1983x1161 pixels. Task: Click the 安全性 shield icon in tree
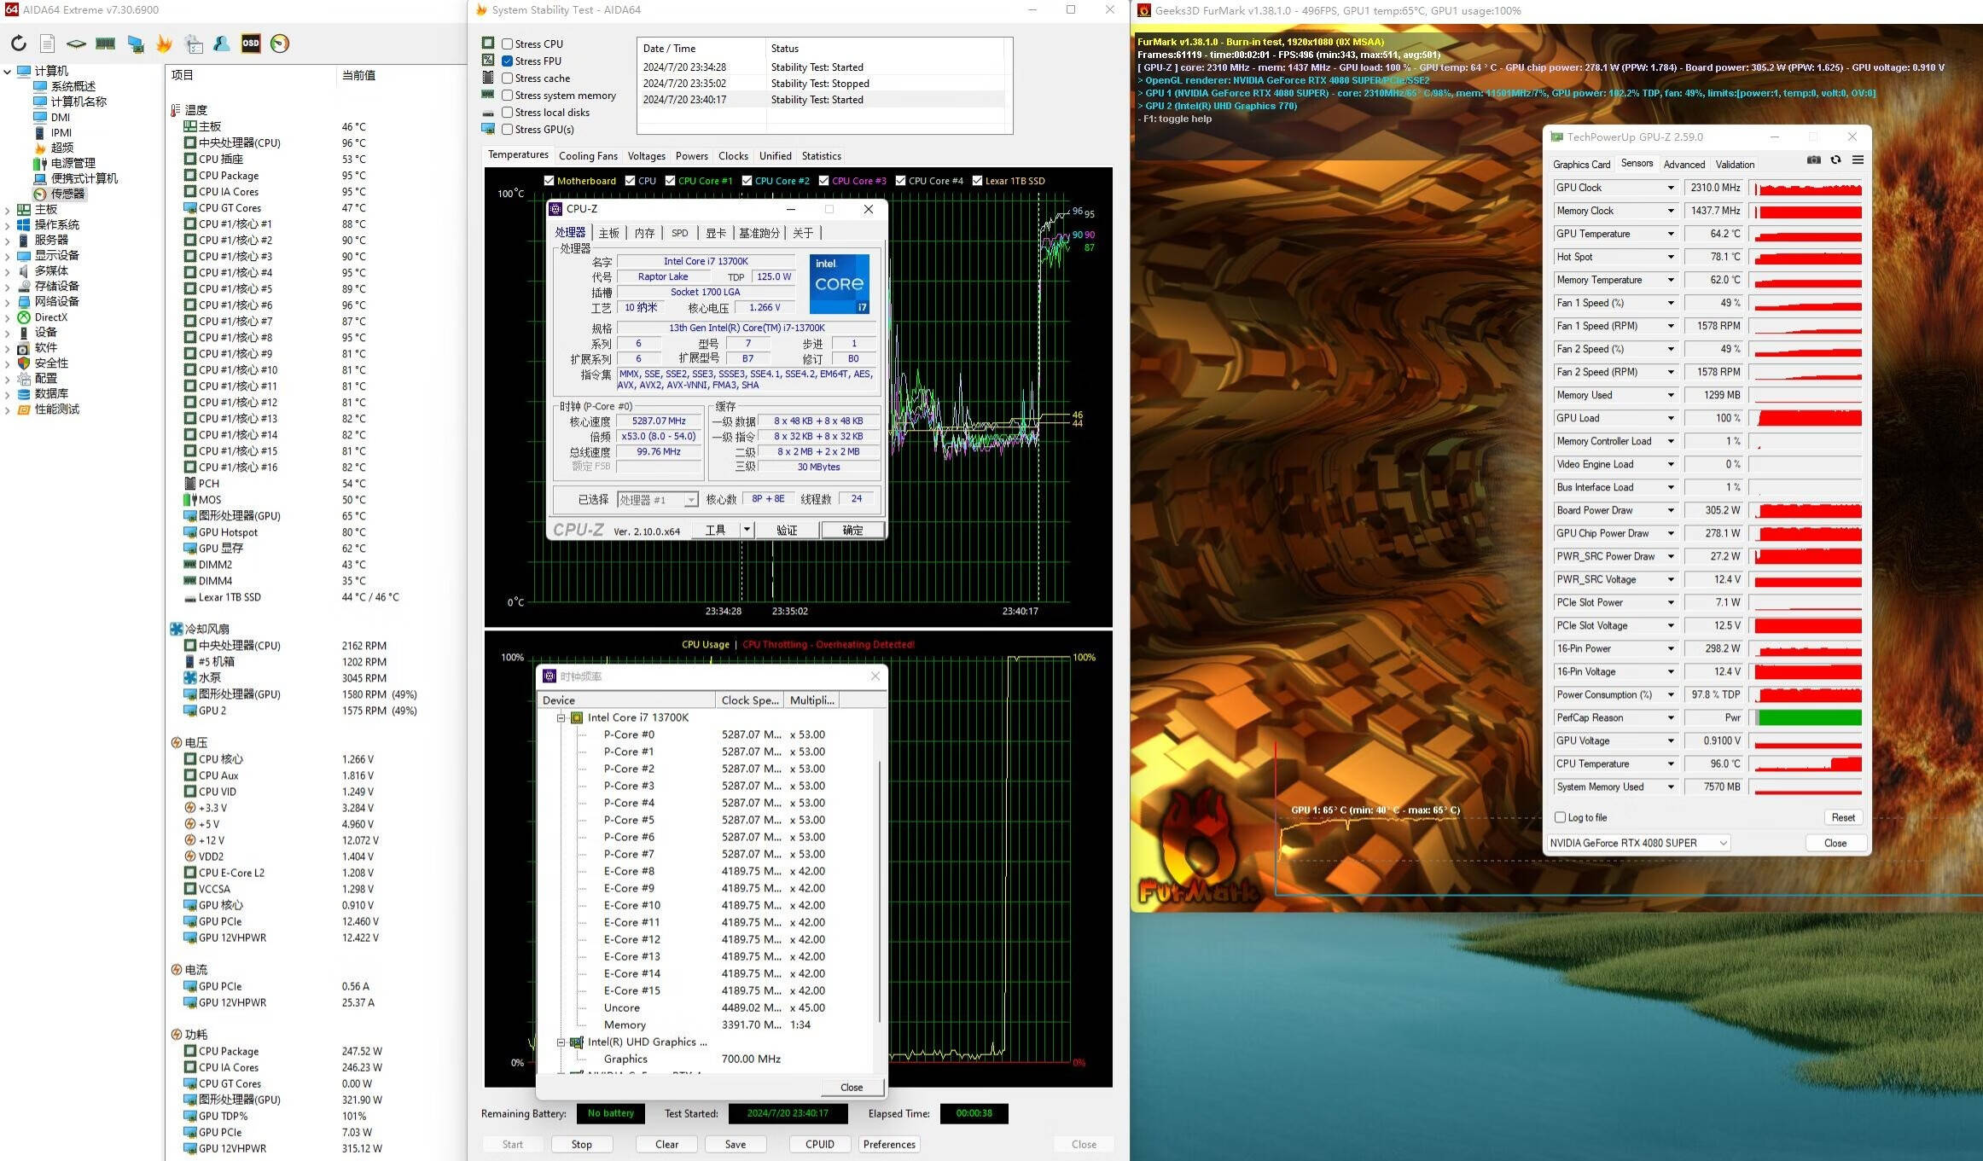[x=24, y=363]
